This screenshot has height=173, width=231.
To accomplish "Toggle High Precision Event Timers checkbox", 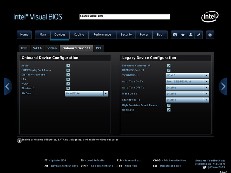I will [x=169, y=105].
